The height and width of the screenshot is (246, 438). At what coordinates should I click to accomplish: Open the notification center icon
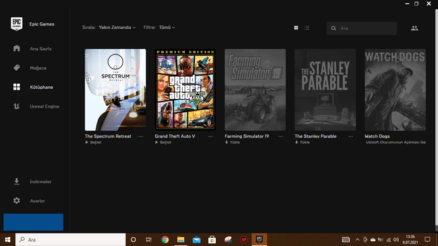click(427, 240)
